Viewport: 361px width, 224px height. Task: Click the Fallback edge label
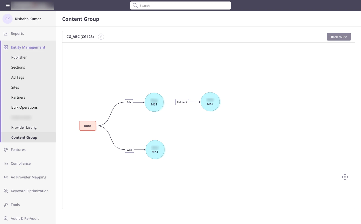[x=182, y=102]
